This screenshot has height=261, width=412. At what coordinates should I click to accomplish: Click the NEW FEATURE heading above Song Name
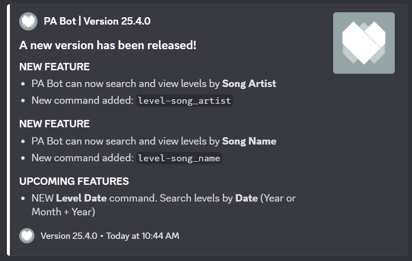(x=54, y=124)
